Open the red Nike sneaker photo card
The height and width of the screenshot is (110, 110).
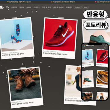click(60, 38)
